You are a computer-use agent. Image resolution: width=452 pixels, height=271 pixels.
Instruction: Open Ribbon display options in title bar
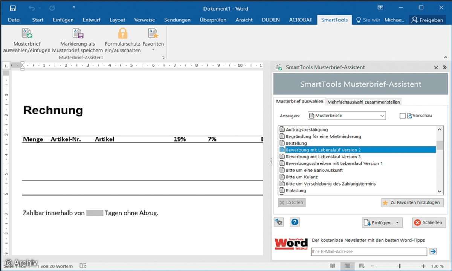click(x=380, y=8)
